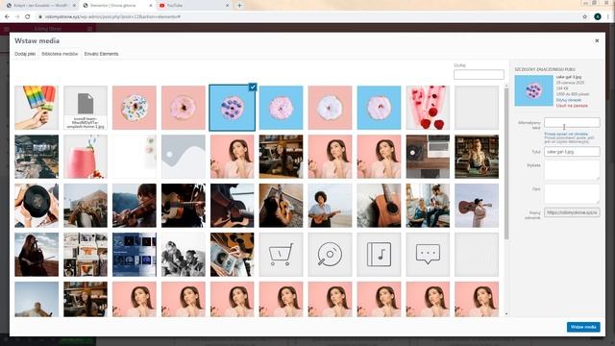This screenshot has height=346, width=615.
Task: Click the Szukaj search field
Action: [479, 75]
